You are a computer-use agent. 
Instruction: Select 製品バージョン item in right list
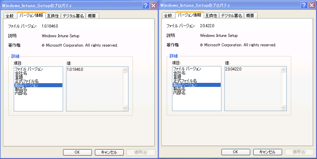197,85
